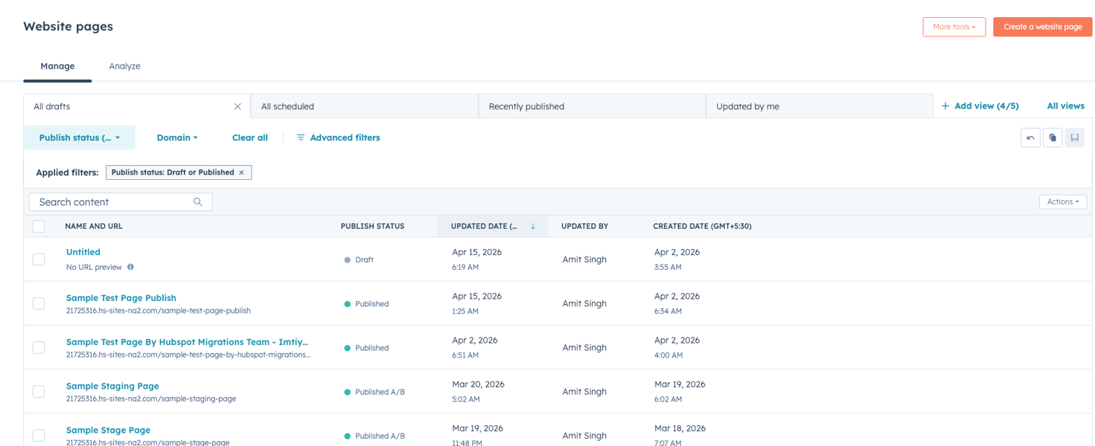Viewport: 1095px width, 446px height.
Task: Sort by Created Date column header
Action: click(702, 226)
